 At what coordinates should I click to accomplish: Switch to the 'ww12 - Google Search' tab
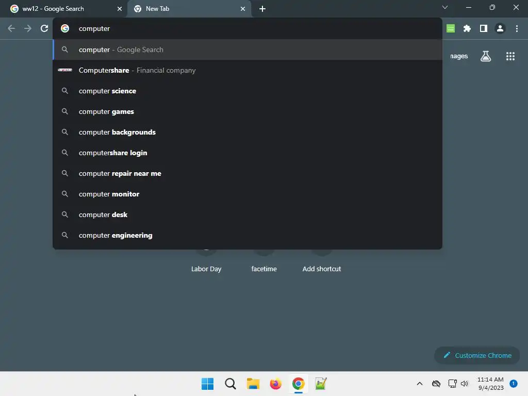click(x=64, y=9)
